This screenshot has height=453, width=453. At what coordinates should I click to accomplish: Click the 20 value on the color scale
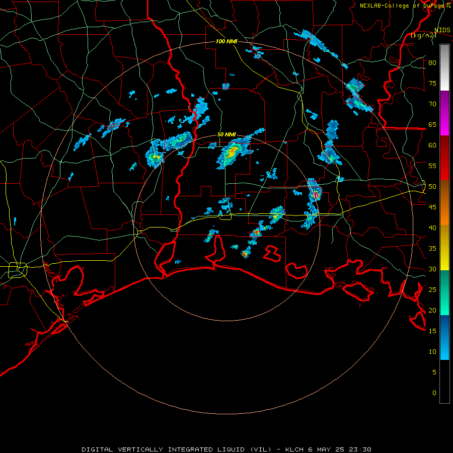click(x=432, y=310)
